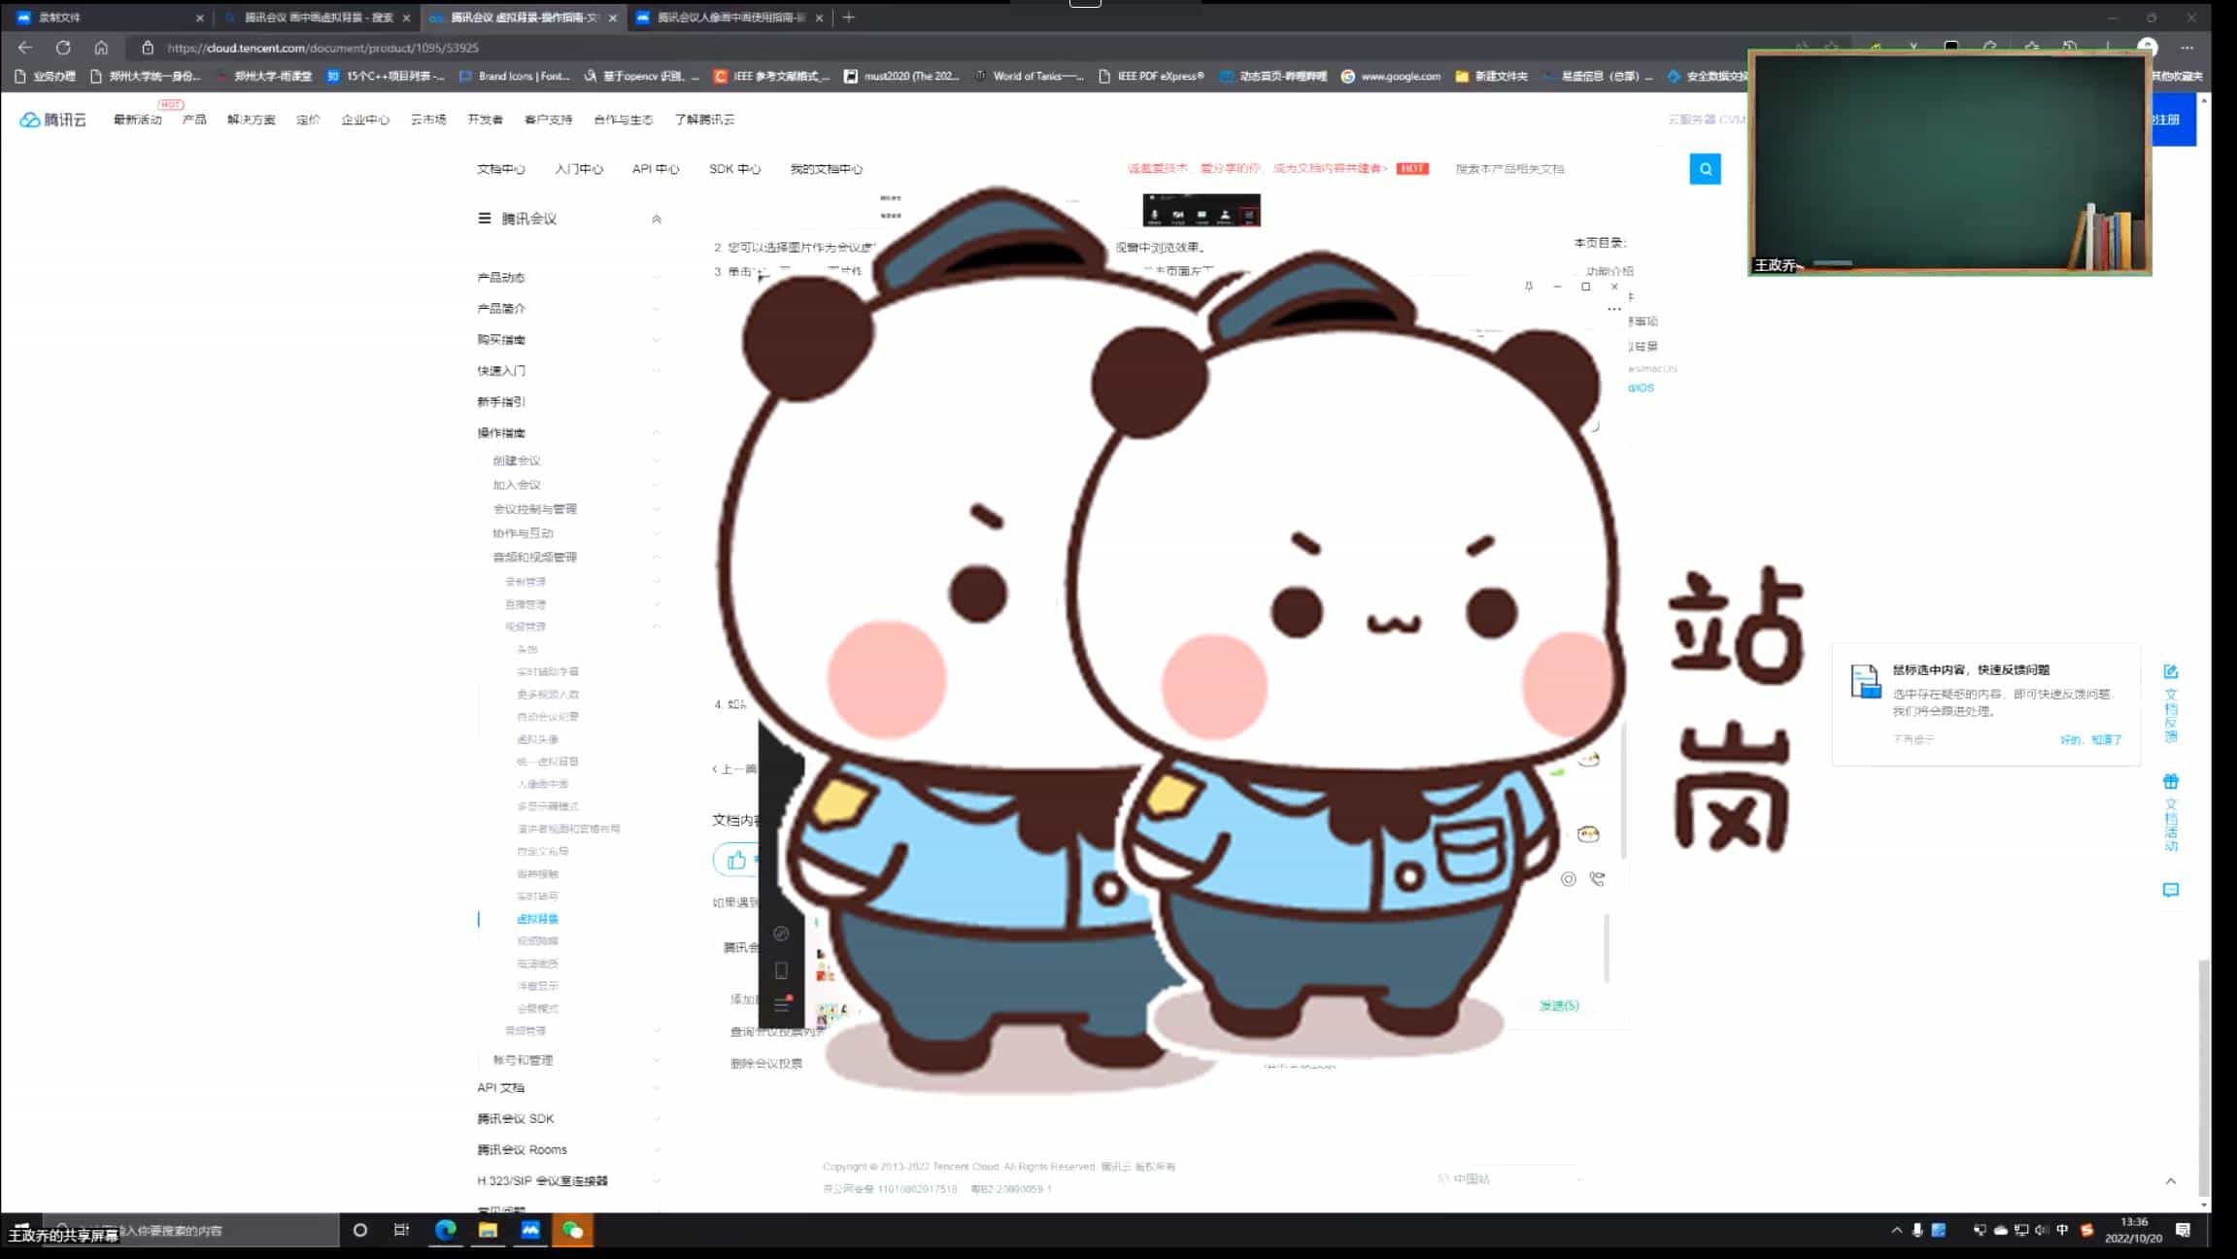Viewport: 2237px width, 1259px height.
Task: Click the Cortana circle on taskbar
Action: [359, 1230]
